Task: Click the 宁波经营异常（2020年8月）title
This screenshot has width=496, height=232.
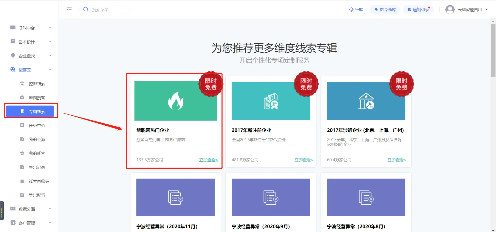Action: pos(356,226)
